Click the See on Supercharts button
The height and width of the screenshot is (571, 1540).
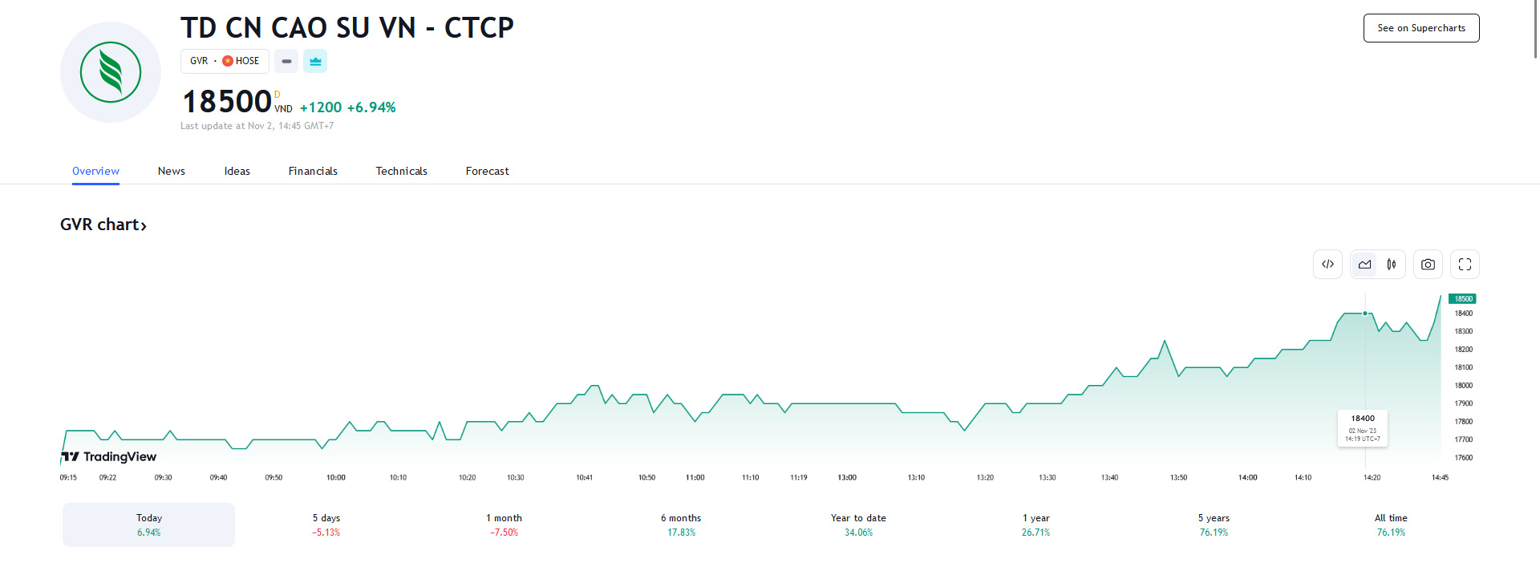1421,27
